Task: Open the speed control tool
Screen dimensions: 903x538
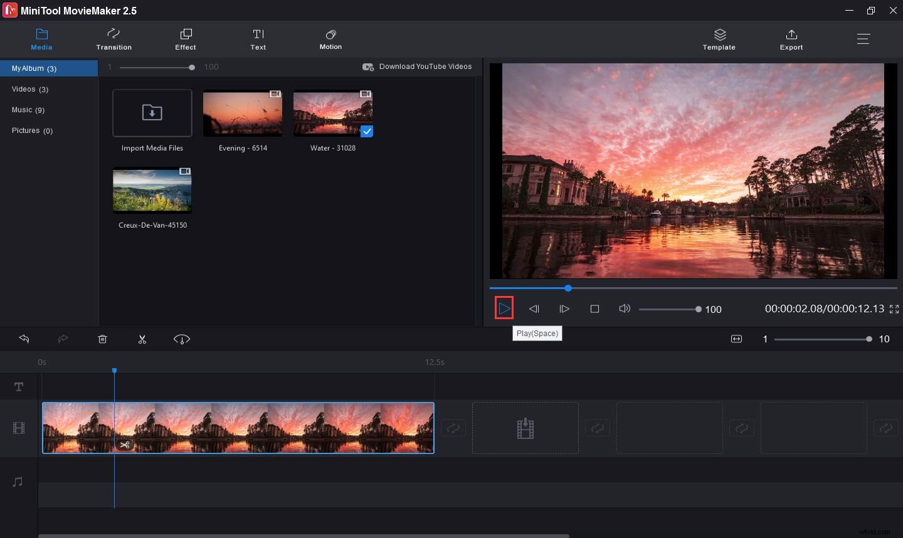Action: click(182, 339)
